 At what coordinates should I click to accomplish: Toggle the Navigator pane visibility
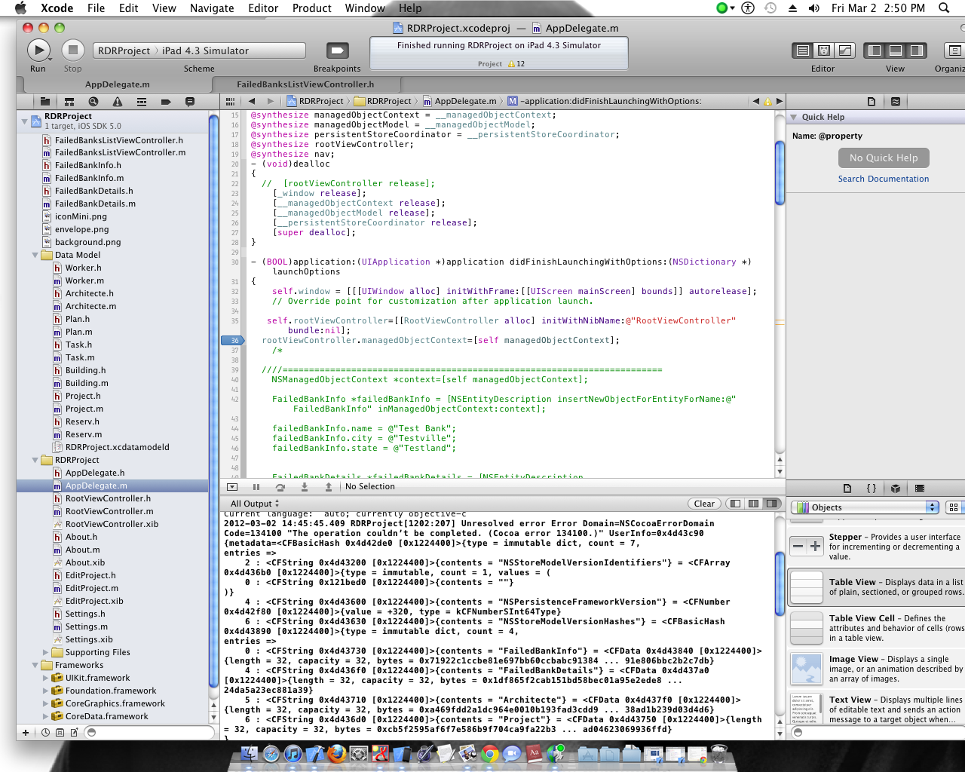pos(875,51)
